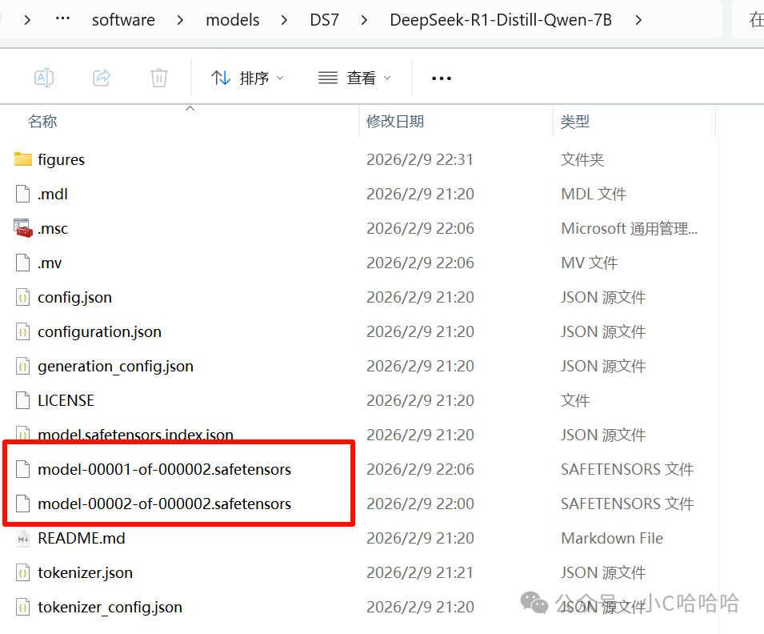Click the configuration.json file icon
The width and height of the screenshot is (764, 634).
tap(23, 331)
